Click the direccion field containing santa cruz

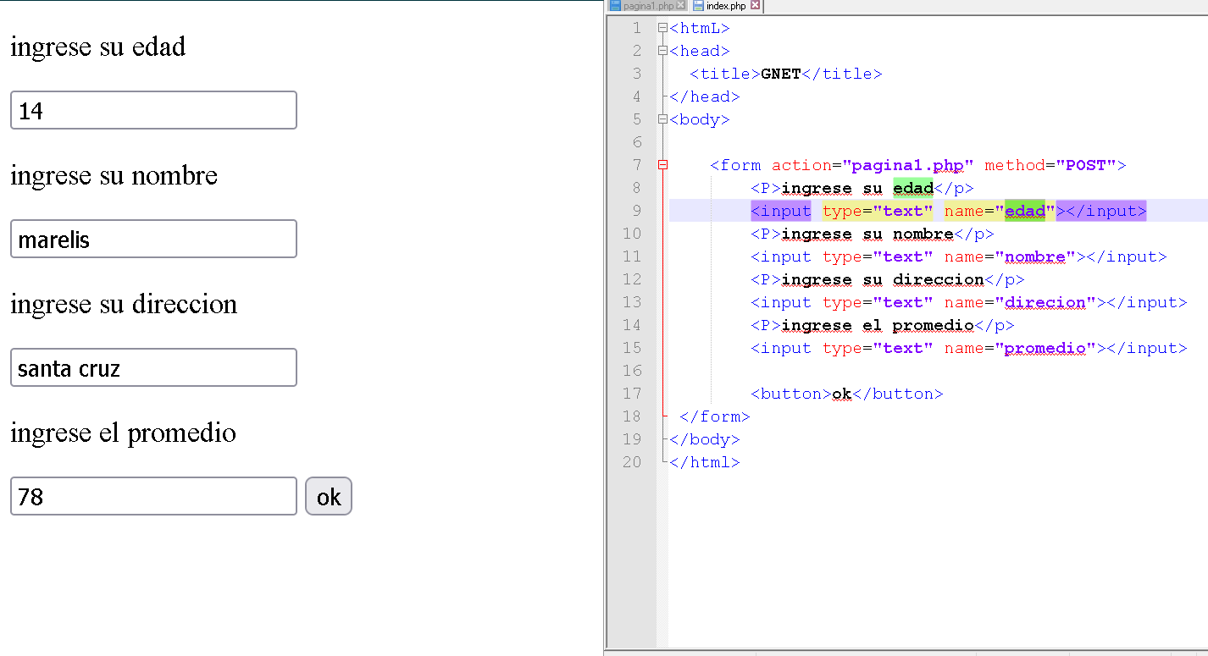click(153, 367)
